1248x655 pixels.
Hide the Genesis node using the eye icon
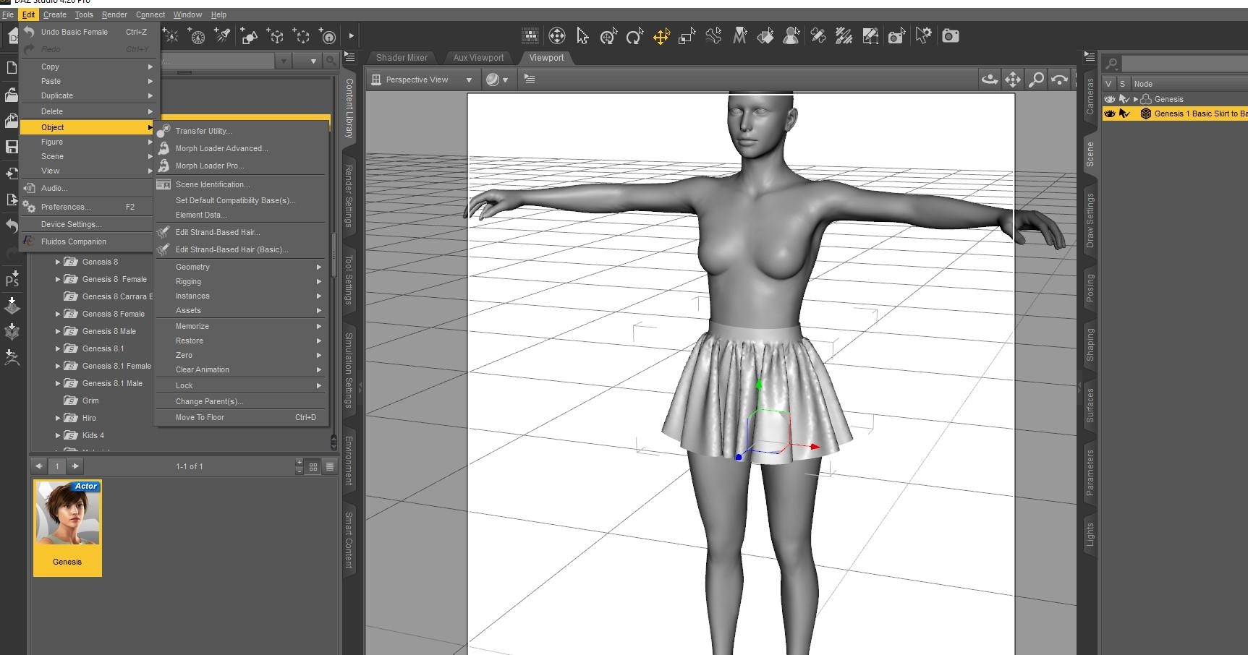[x=1109, y=99]
